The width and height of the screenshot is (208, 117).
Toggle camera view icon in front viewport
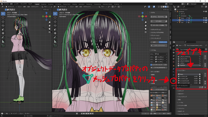pyautogui.click(x=146, y=29)
